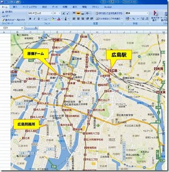Screen dimensions: 169x172
Task: Click 折り返して全体を表示する wrap text button
Action: tap(109, 13)
